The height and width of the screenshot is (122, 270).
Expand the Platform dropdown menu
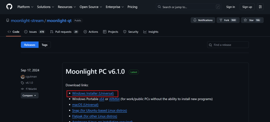25,7
